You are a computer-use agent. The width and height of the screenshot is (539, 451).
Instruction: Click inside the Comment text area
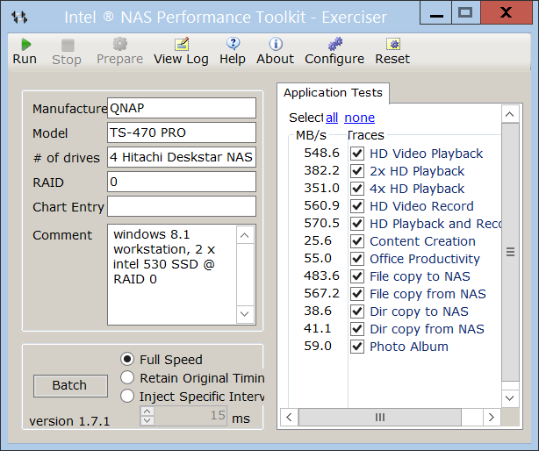(x=172, y=275)
